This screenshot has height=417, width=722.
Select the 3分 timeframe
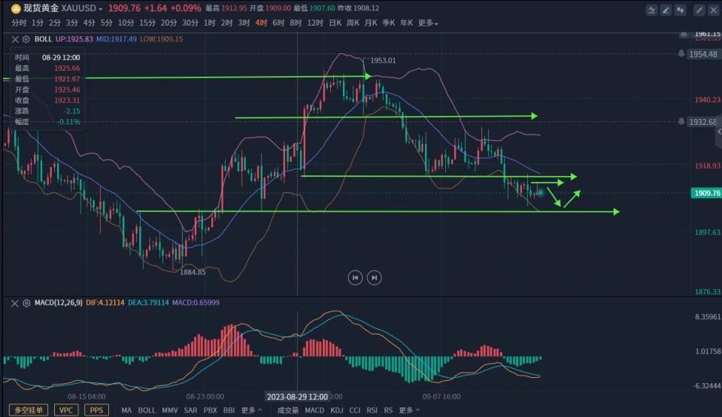[72, 23]
